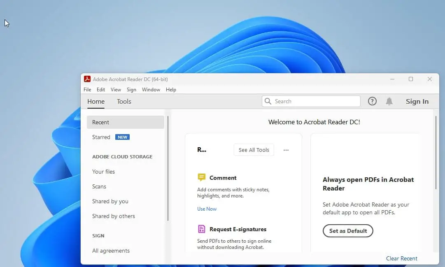Click the NEW badge beside Starred
445x267 pixels.
point(122,137)
